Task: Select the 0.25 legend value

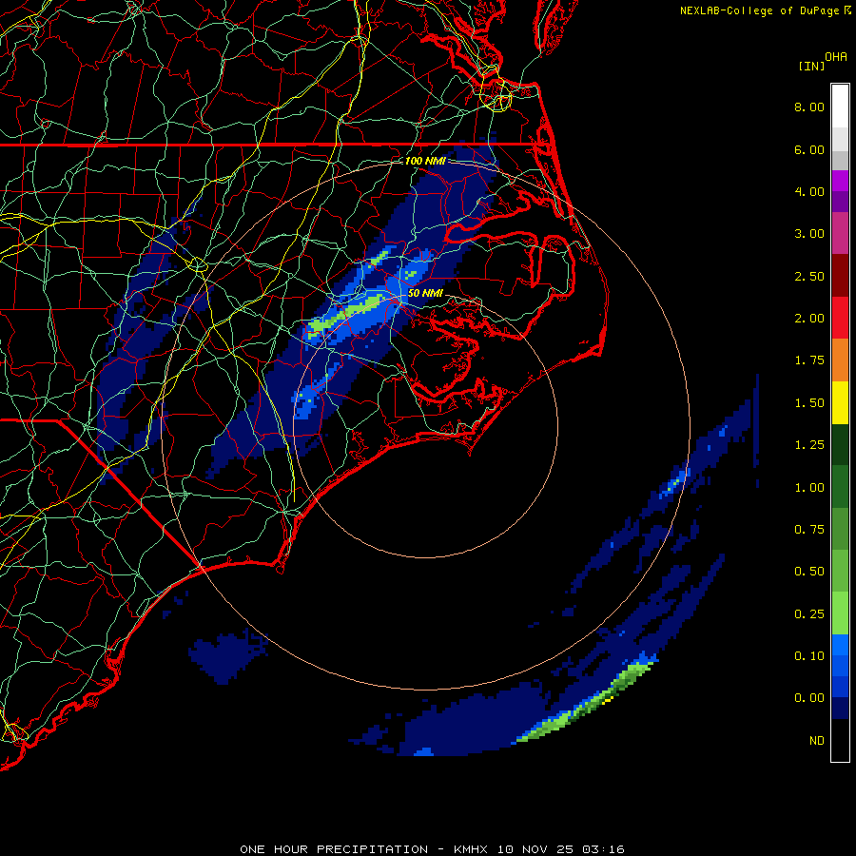Action: (809, 614)
